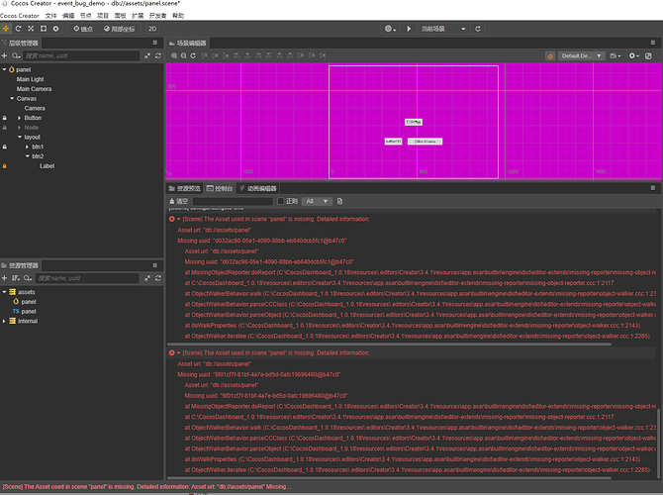The width and height of the screenshot is (663, 495).
Task: Focus the assets search name field
Action: 87,278
